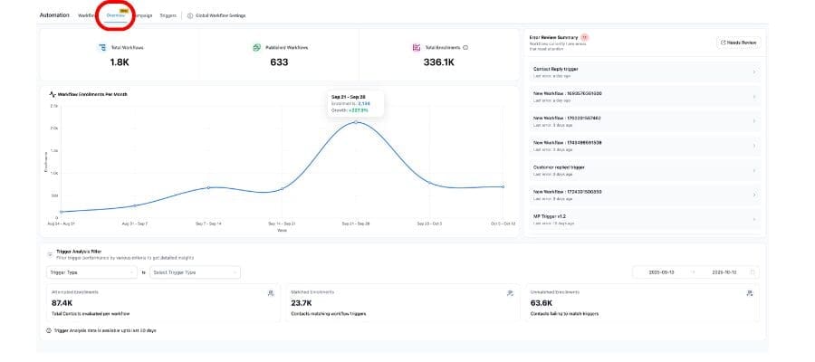The image size is (815, 362).
Task: Open the Trigger Type dropdown
Action: 91,271
